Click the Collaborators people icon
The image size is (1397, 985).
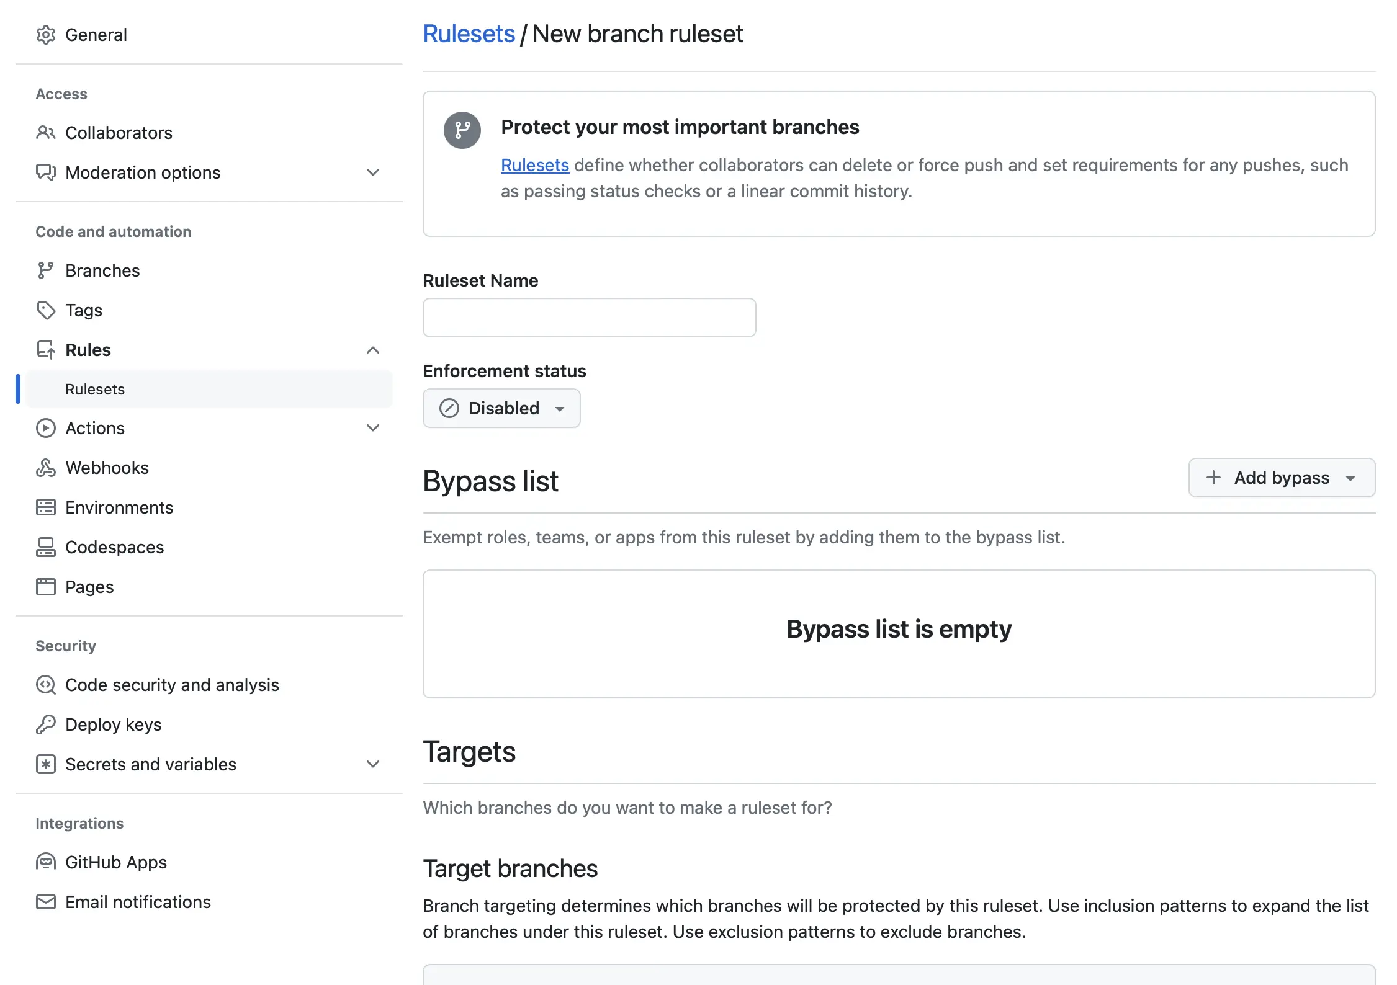(x=46, y=133)
